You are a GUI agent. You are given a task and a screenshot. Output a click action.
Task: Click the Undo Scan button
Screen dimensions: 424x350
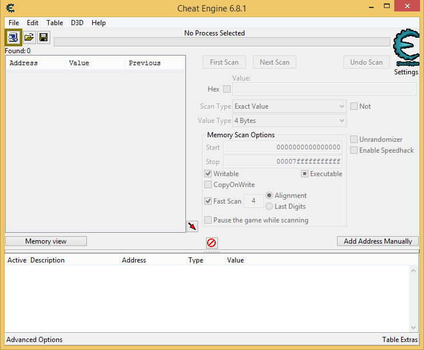(x=366, y=62)
